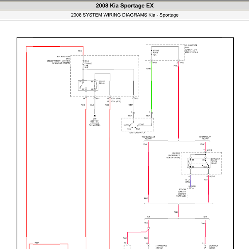Image resolution: width=249 pixels, height=249 pixels.
Task: Click the 'IGNITION LOCK' component label
Action: coord(214,247)
